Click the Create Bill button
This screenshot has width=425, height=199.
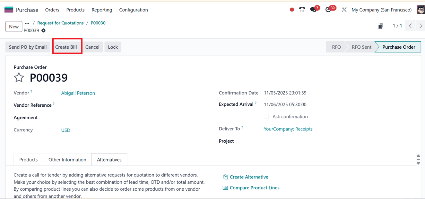click(x=67, y=47)
